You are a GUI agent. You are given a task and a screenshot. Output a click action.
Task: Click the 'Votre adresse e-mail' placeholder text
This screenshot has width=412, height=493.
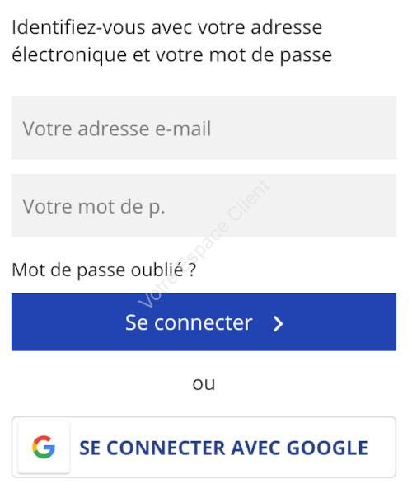[118, 129]
